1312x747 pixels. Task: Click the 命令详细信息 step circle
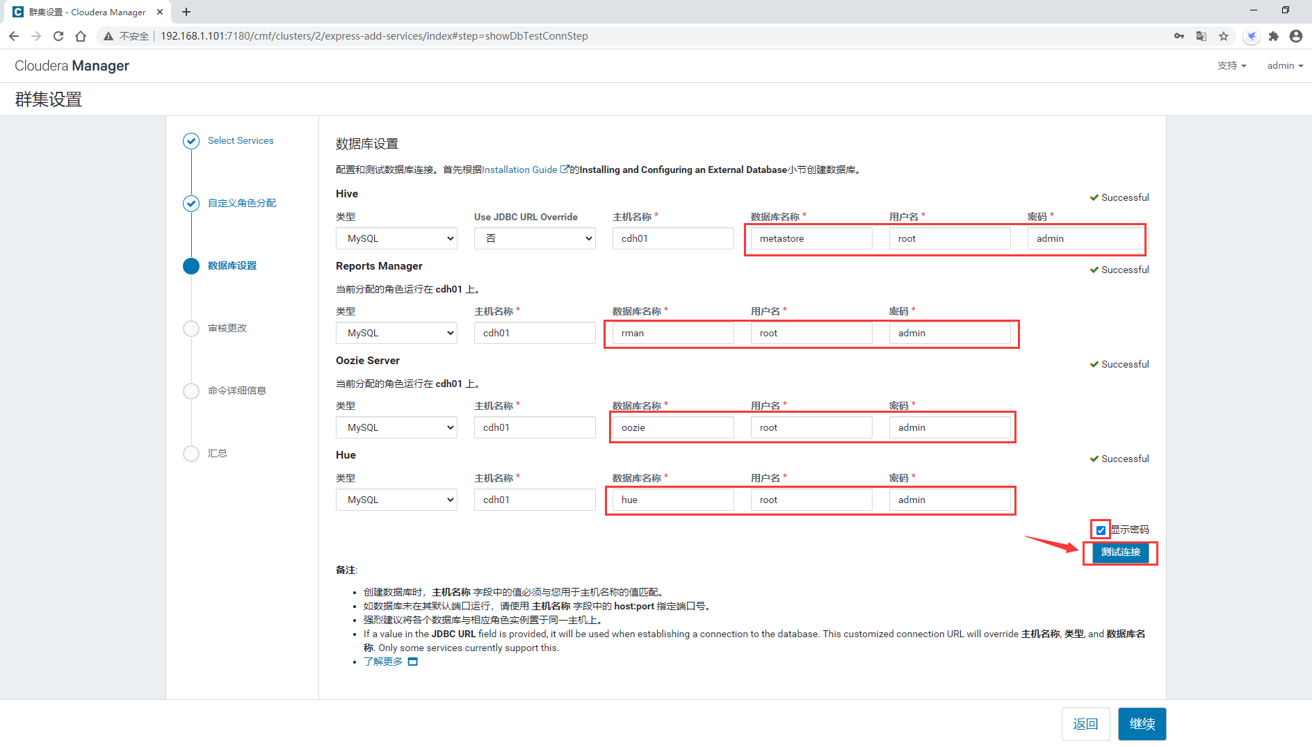click(x=191, y=391)
